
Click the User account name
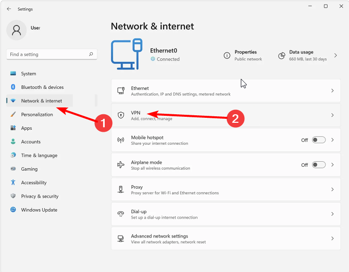(x=35, y=28)
